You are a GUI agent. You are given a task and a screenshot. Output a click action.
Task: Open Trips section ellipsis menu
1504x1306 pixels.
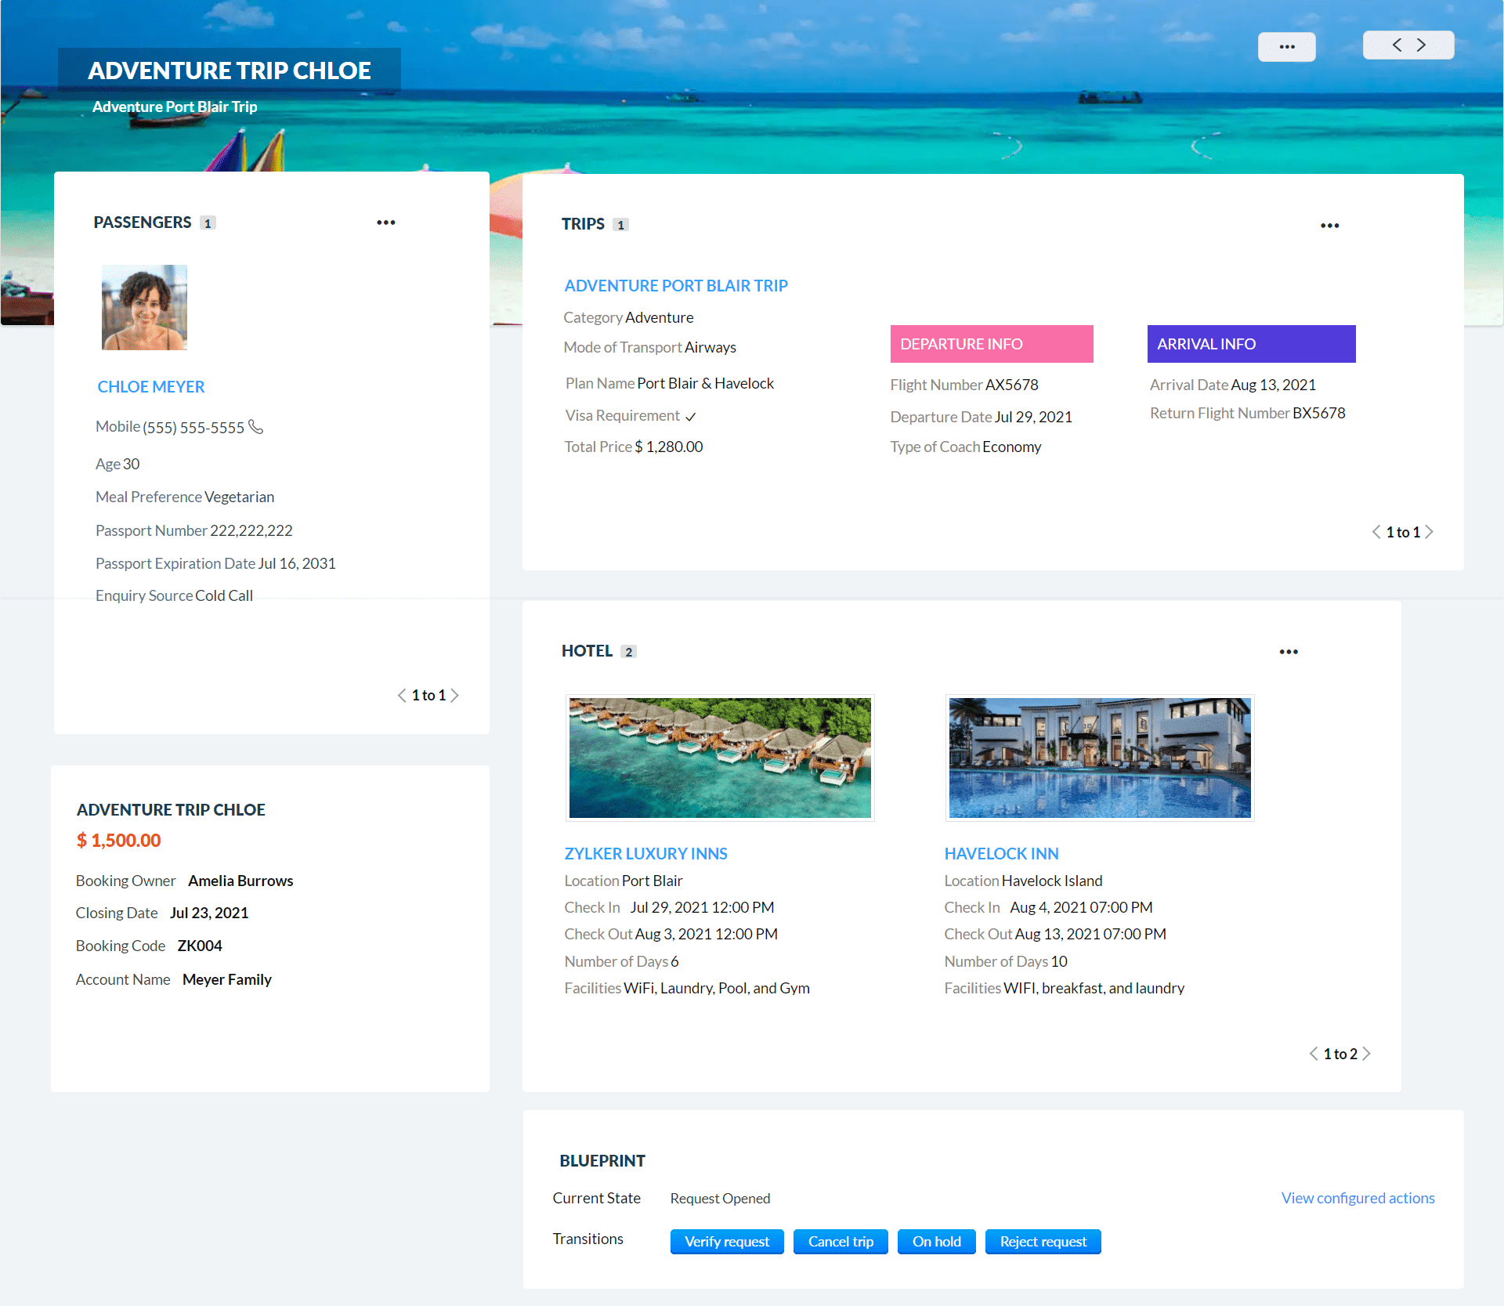(1329, 226)
